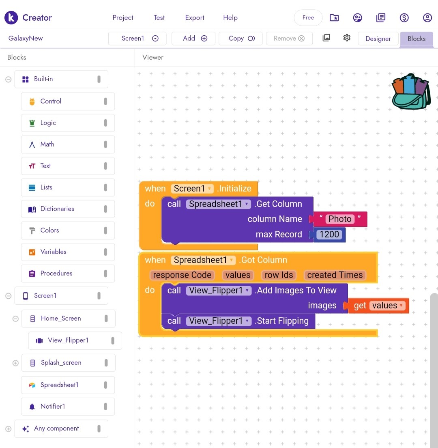438x448 pixels.
Task: Click the workspace vertical scrollbar
Action: (x=434, y=370)
